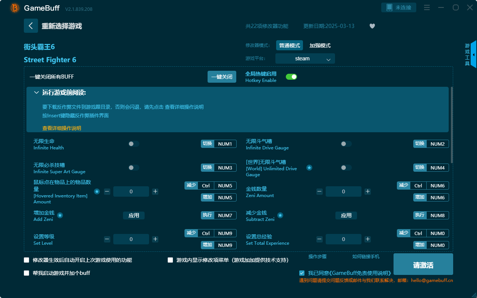Click the heart favorite icon
This screenshot has width=477, height=298.
[x=372, y=26]
